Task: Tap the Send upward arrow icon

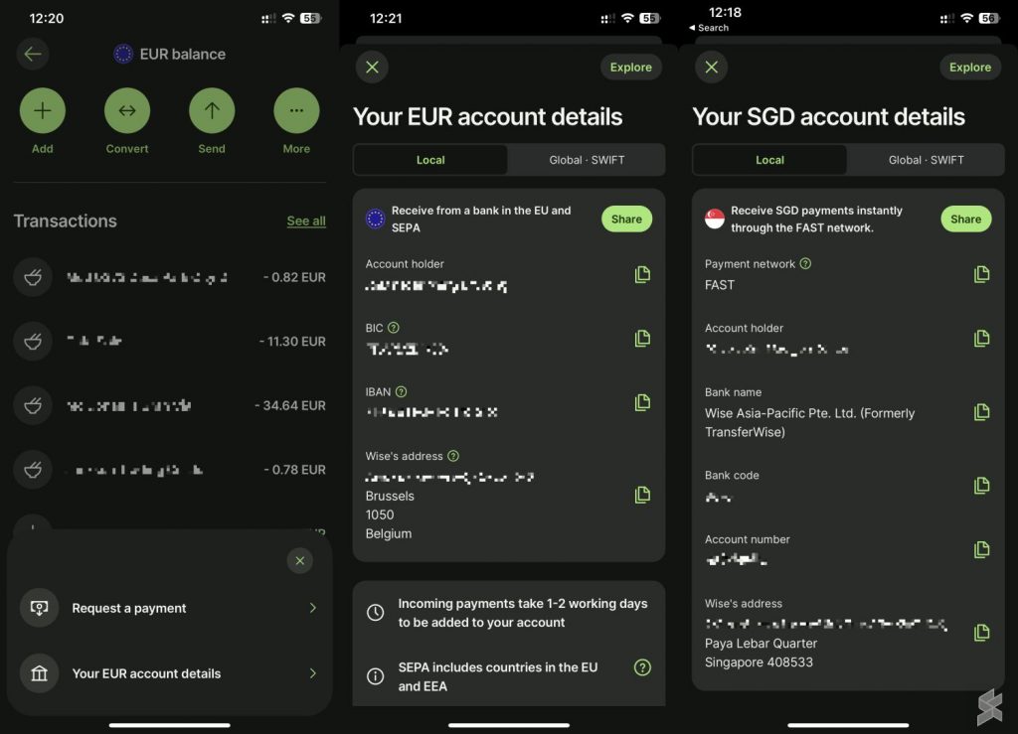Action: coord(212,110)
